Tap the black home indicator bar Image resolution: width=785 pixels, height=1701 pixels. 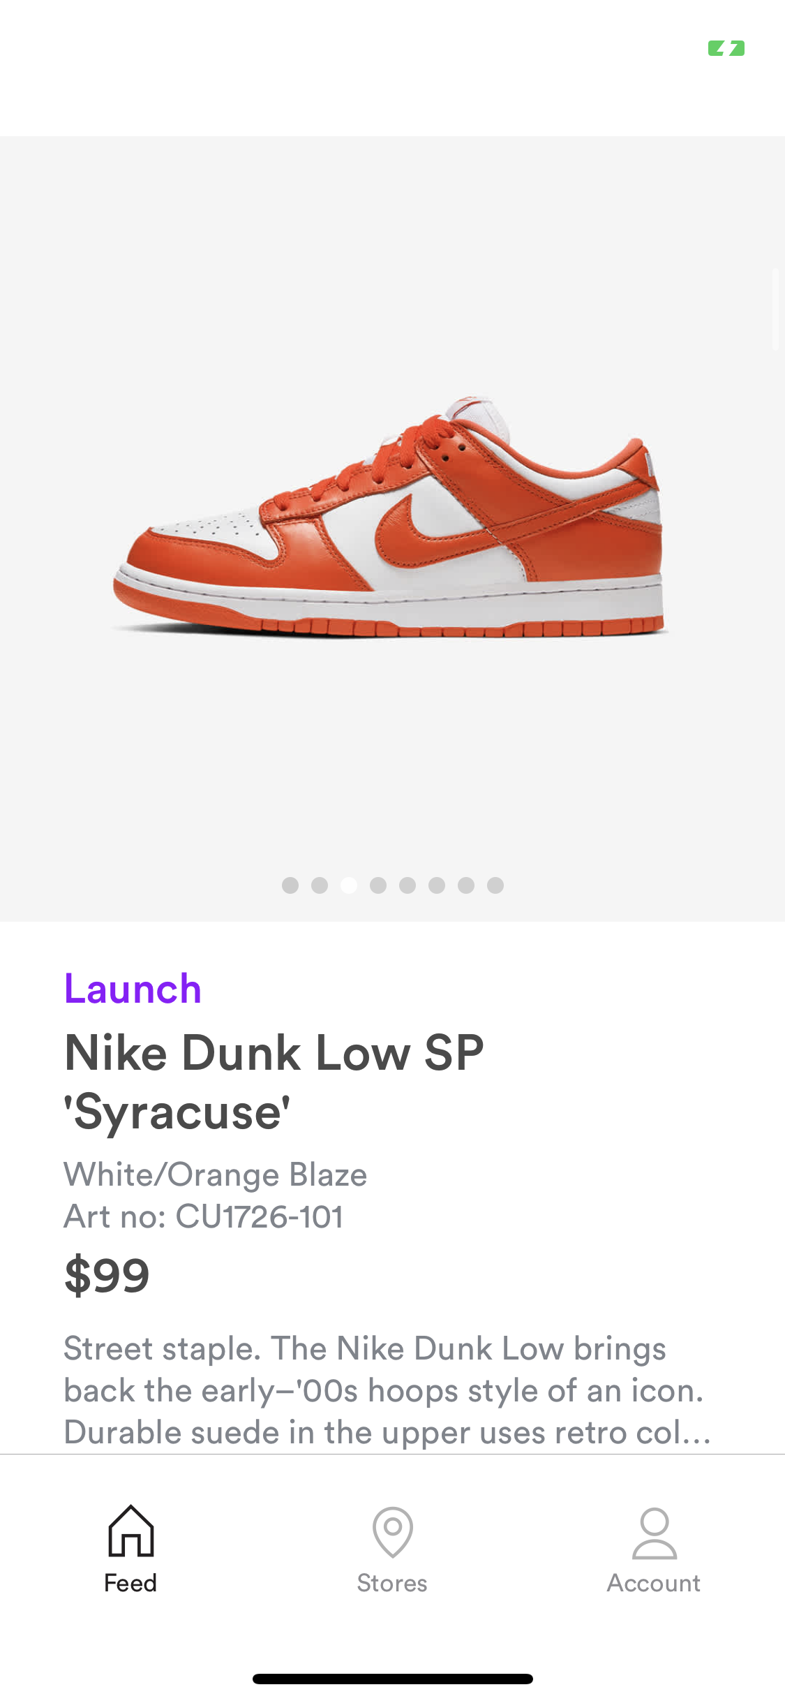[392, 1679]
